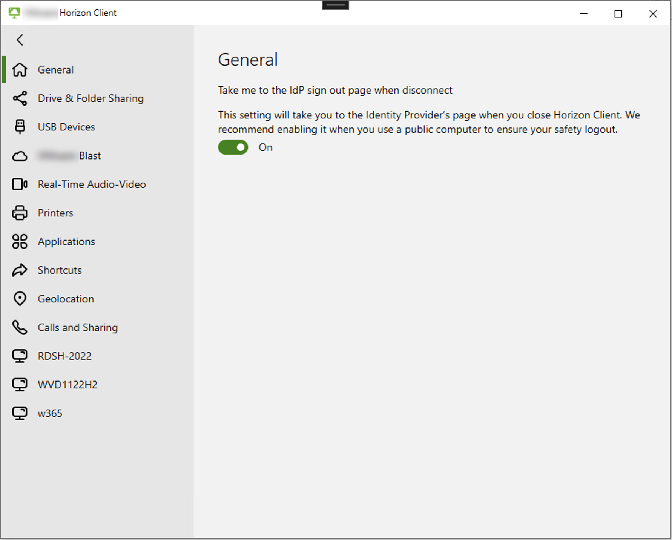Click the top-center window drag handle
This screenshot has height=540, width=672.
pyautogui.click(x=336, y=5)
